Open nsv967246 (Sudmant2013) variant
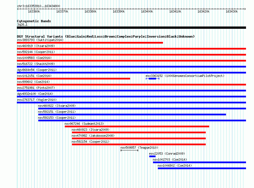The width and height of the screenshot is (254, 188). 84,124
